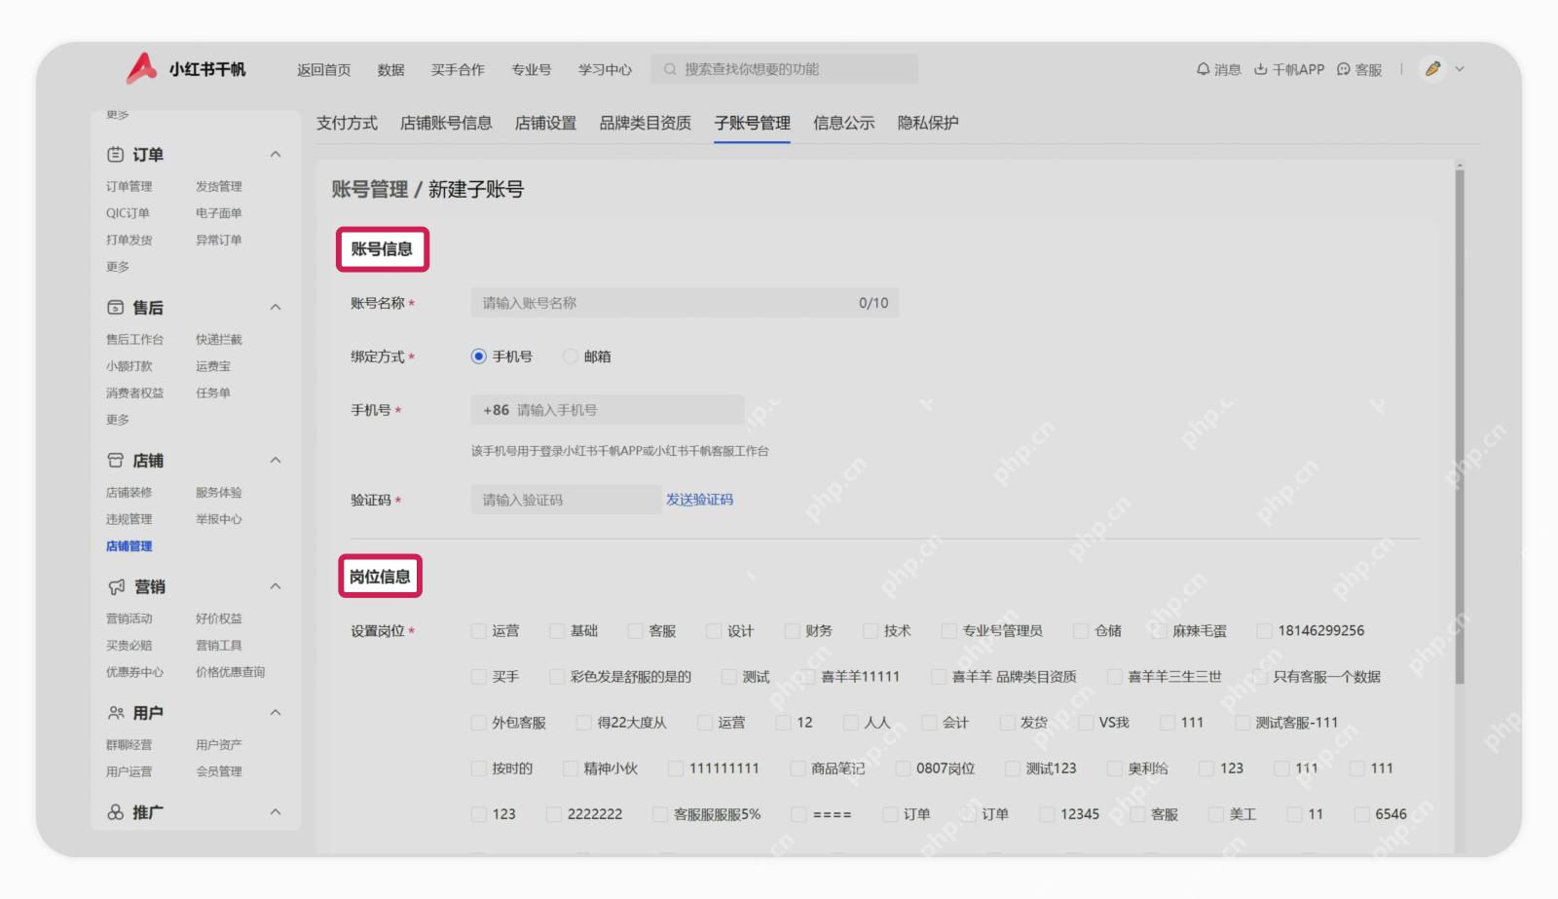Click the 小红书千帆 logo icon
Screen dimensions: 1558x899
(x=141, y=68)
